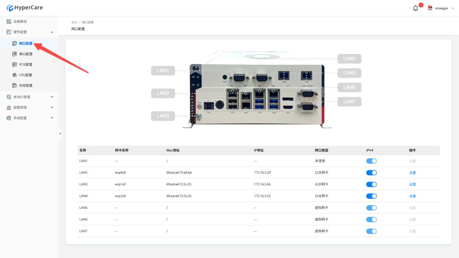Image resolution: width=459 pixels, height=258 pixels.
Task: Click network card name enp1s0
Action: tap(120, 184)
